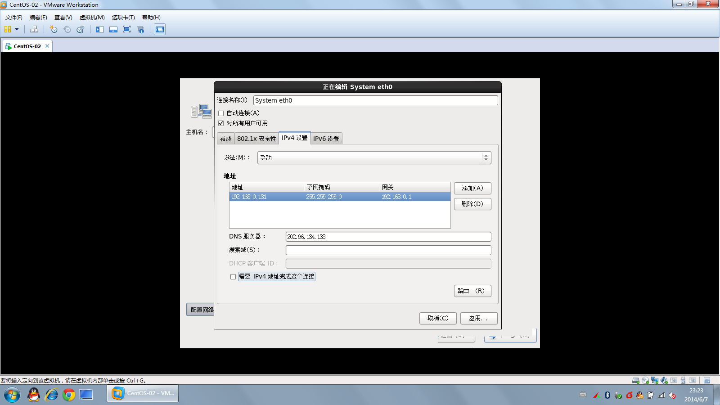
Task: Click the 子网掩码 column header
Action: 342,187
